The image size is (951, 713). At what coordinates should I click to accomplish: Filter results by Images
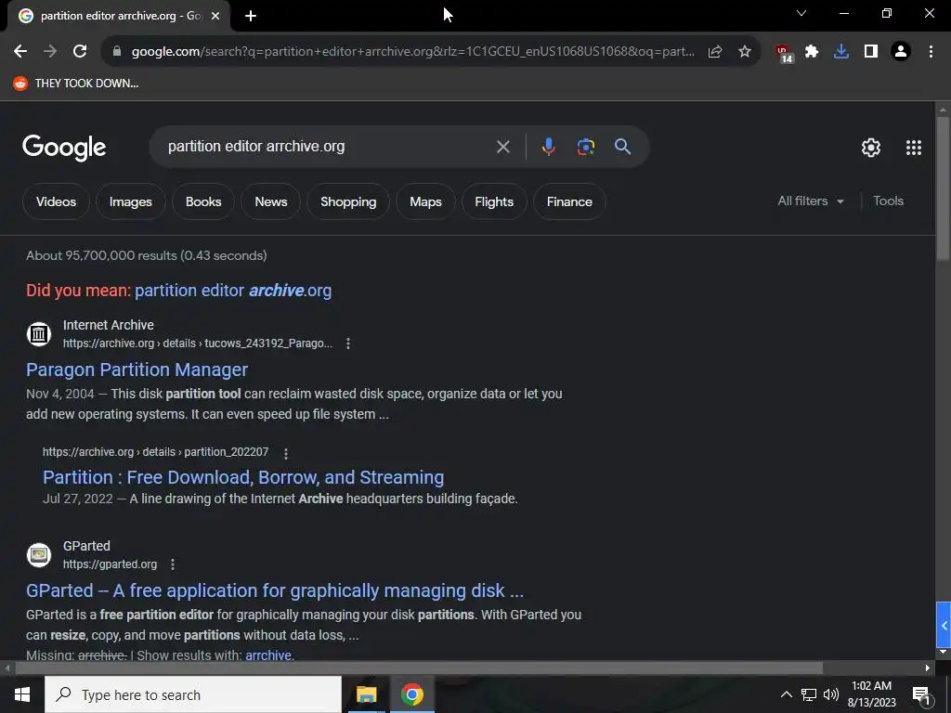pyautogui.click(x=130, y=201)
